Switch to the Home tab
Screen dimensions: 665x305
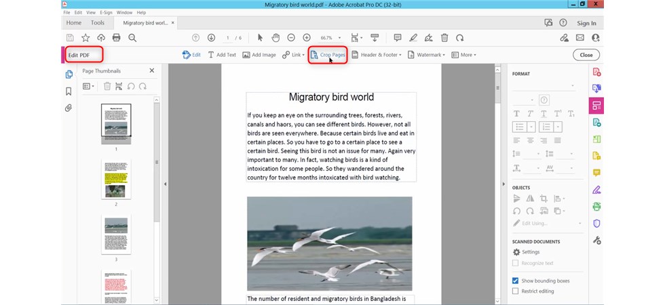pyautogui.click(x=74, y=23)
